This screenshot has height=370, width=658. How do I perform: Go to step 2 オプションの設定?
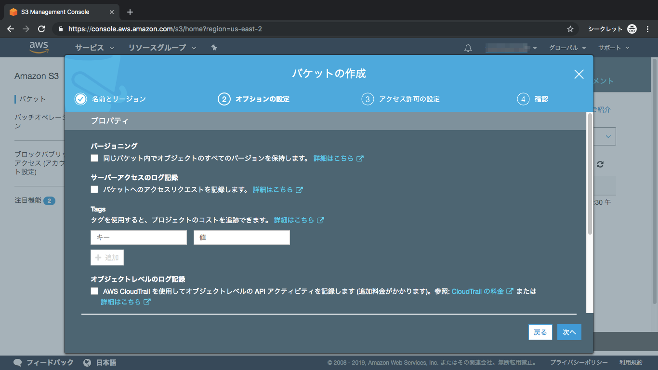[254, 99]
